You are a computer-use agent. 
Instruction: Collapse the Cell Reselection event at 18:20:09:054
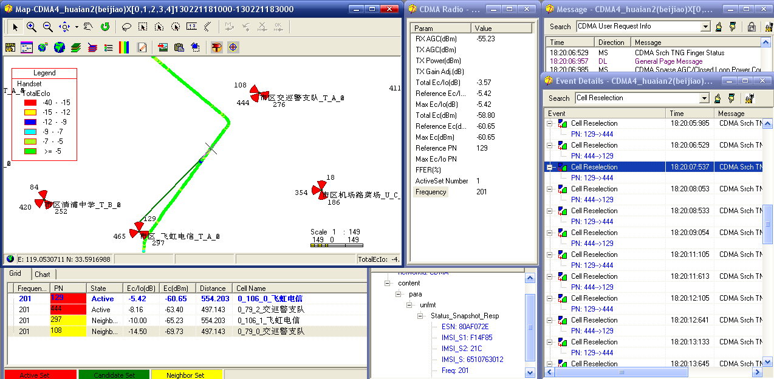(550, 233)
